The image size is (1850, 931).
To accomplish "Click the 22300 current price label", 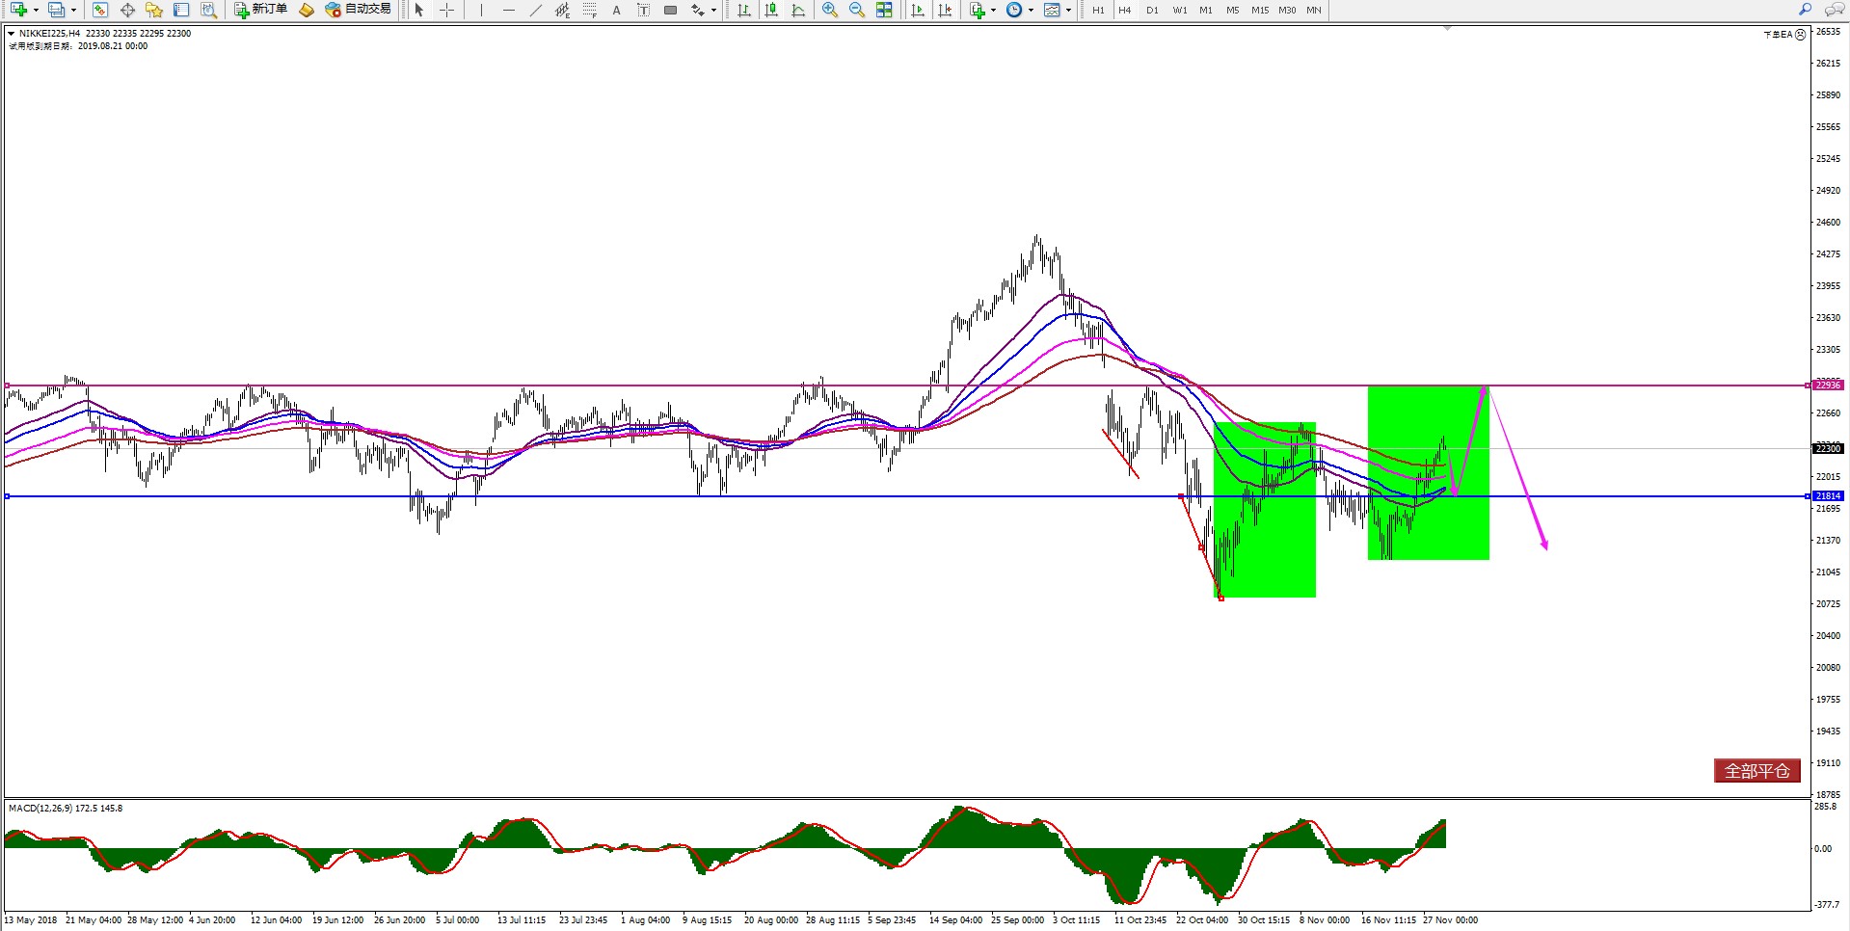I will point(1828,448).
